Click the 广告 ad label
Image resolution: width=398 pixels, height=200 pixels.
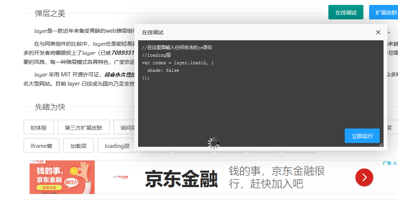[x=387, y=163]
